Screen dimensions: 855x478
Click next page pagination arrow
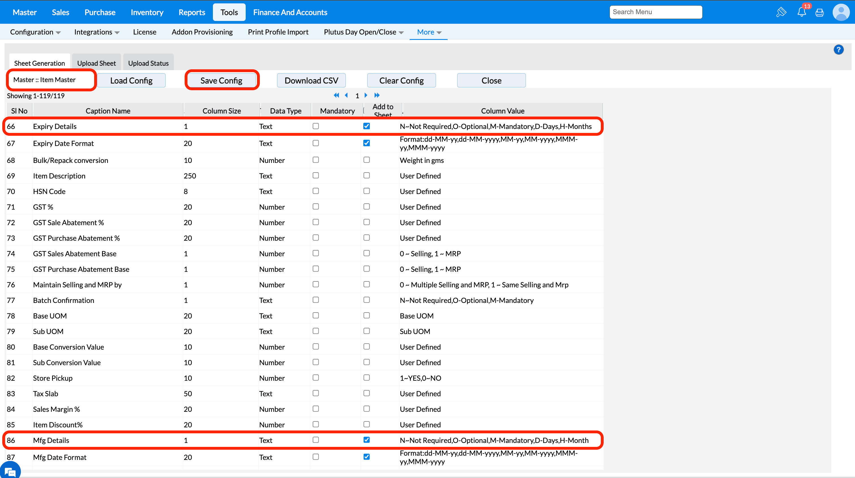(x=366, y=95)
